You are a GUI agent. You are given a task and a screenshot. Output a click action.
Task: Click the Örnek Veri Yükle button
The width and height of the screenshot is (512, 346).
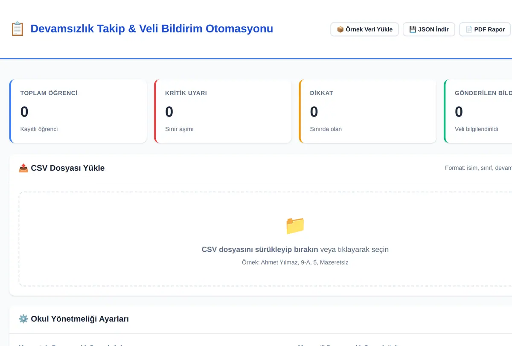pyautogui.click(x=364, y=29)
